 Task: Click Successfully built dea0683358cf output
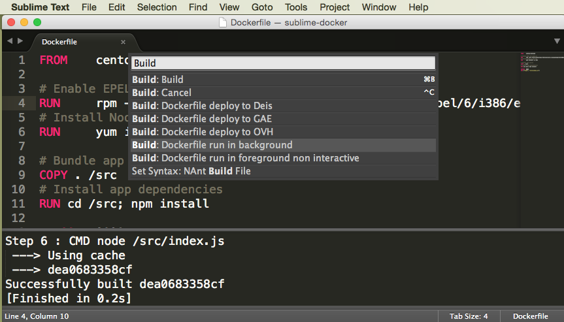(x=115, y=284)
